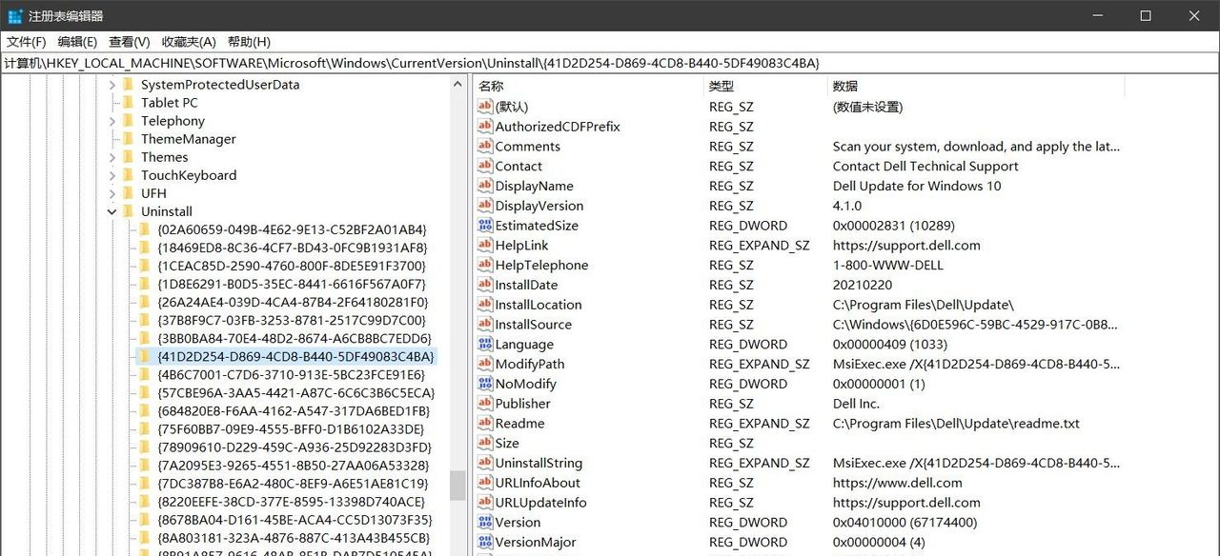Collapse the Uninstall key
This screenshot has width=1220, height=556.
pyautogui.click(x=112, y=211)
